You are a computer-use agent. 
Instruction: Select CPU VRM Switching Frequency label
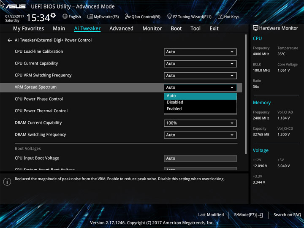[x=43, y=75]
